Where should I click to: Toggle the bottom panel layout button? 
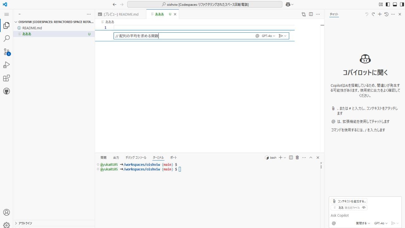tap(394, 4)
